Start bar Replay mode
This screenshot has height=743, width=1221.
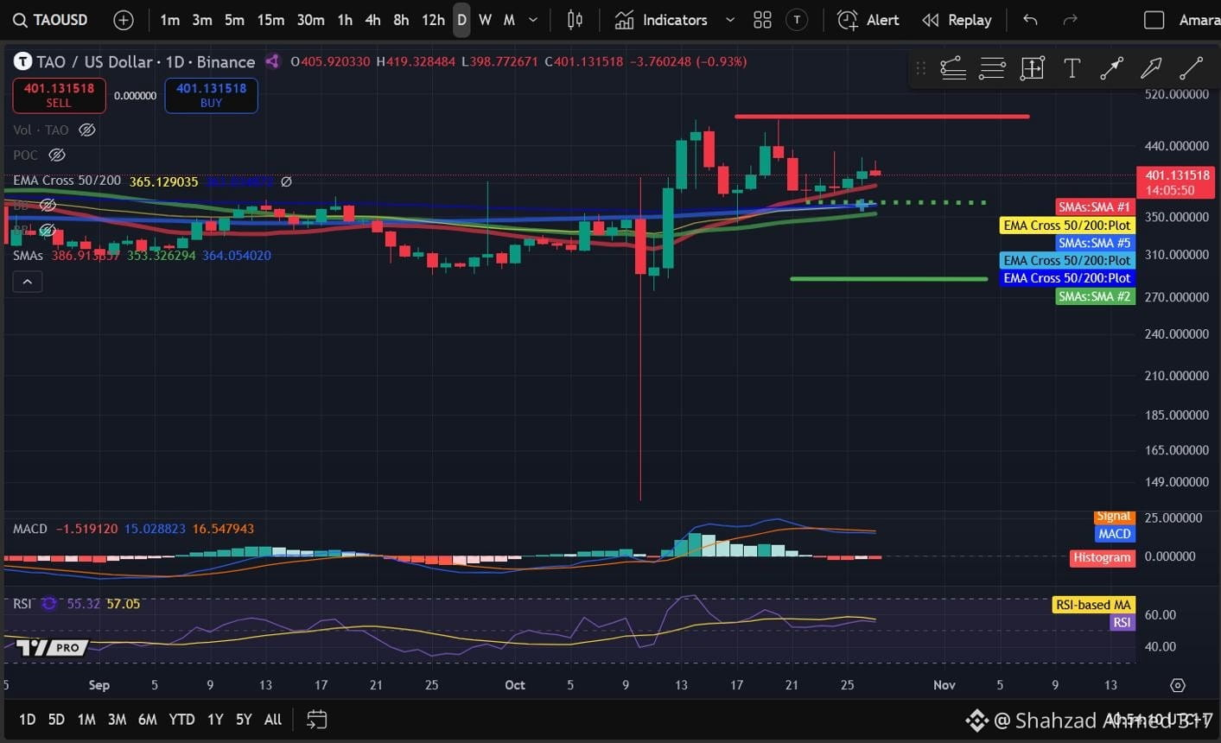click(957, 20)
